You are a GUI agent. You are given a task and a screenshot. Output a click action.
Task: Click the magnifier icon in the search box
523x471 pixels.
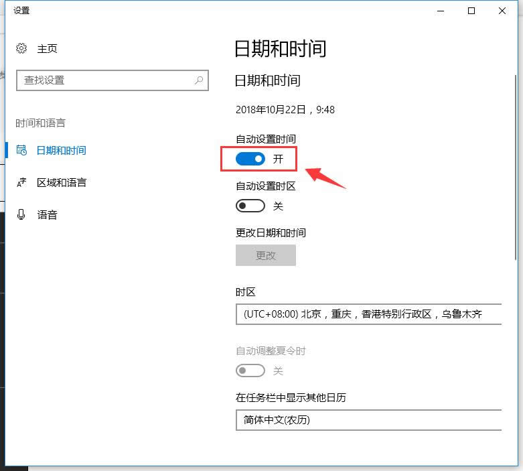click(199, 80)
